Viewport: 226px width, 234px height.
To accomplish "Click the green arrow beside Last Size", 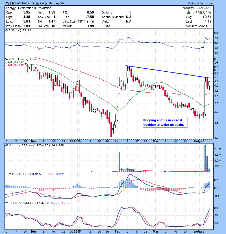I will 79,21.
